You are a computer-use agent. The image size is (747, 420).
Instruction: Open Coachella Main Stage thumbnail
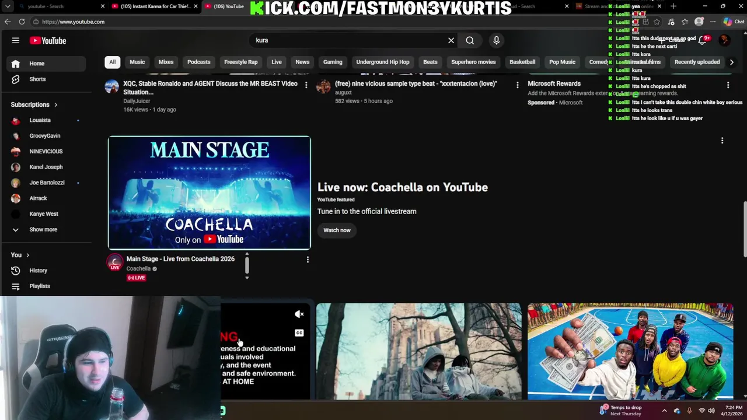coord(210,193)
